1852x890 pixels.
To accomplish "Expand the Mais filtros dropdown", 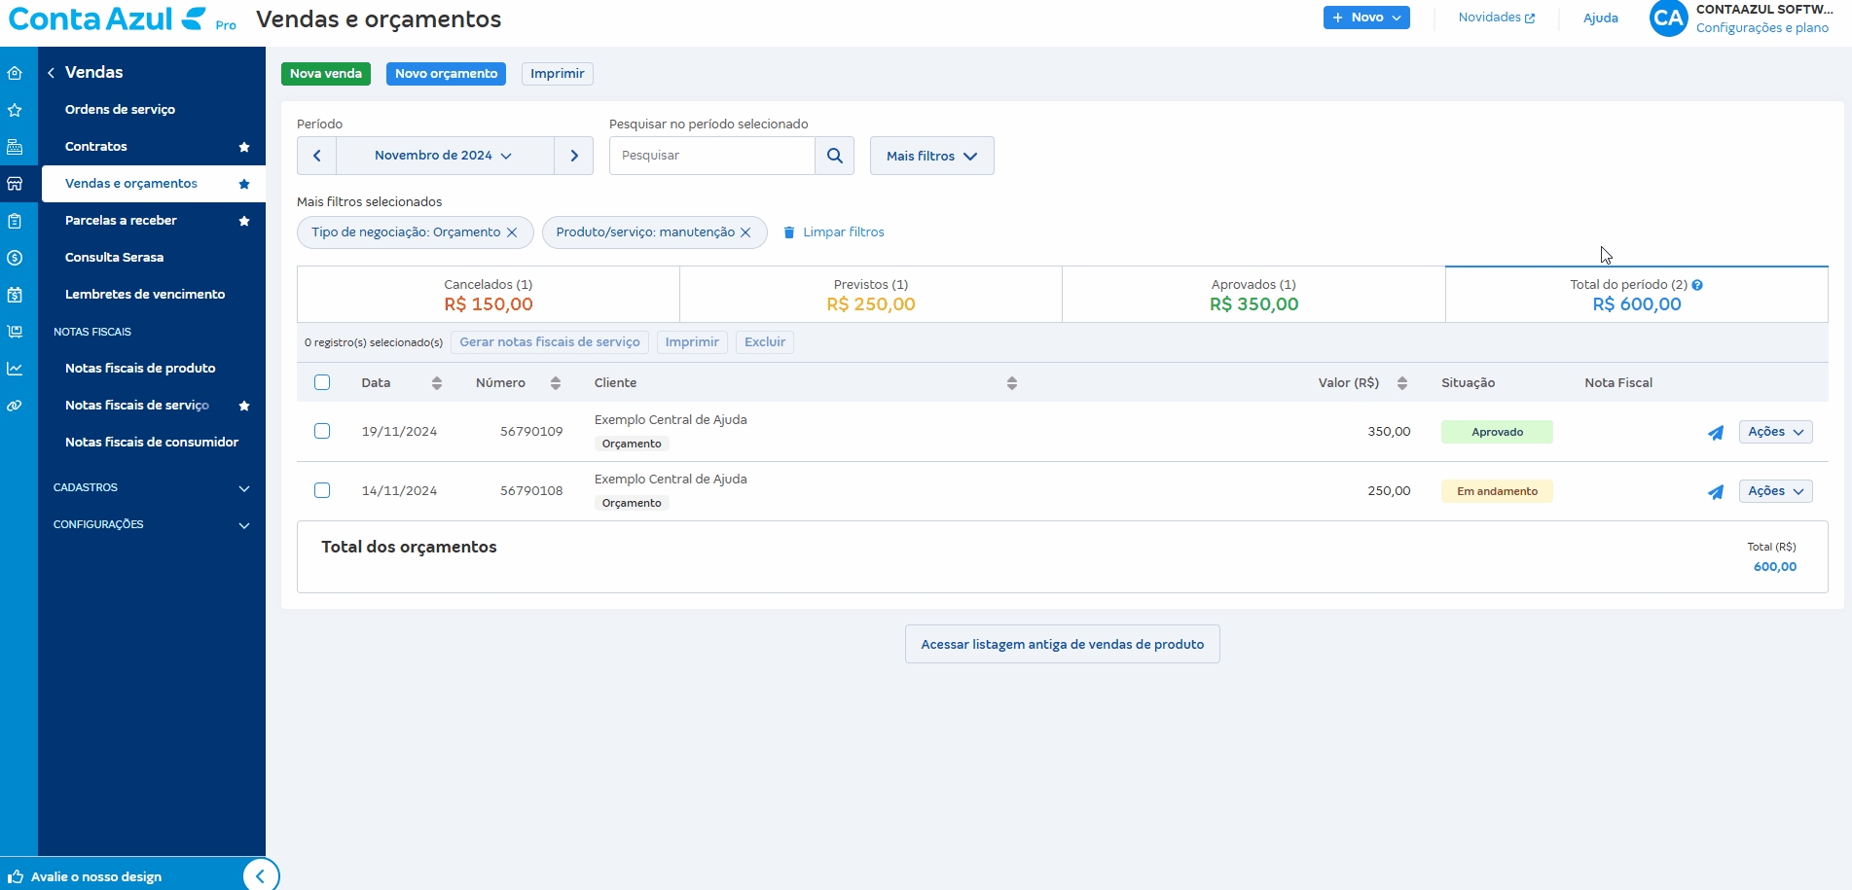I will tap(931, 156).
